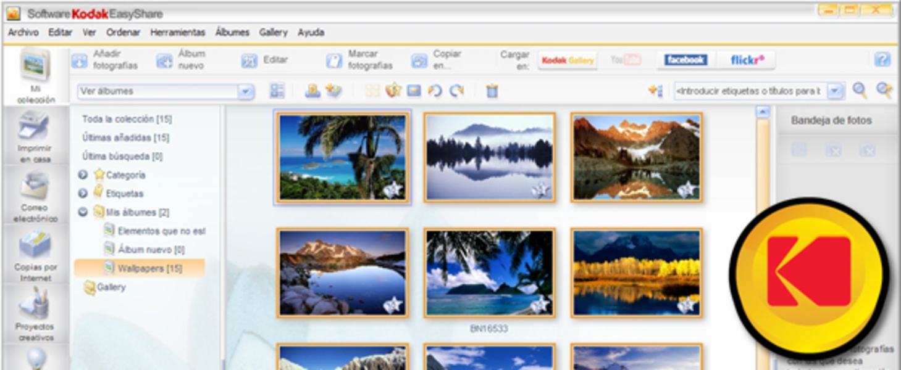Viewport: 901px width, 370px height.
Task: Toggle star on the misty lake photo
Action: 540,190
